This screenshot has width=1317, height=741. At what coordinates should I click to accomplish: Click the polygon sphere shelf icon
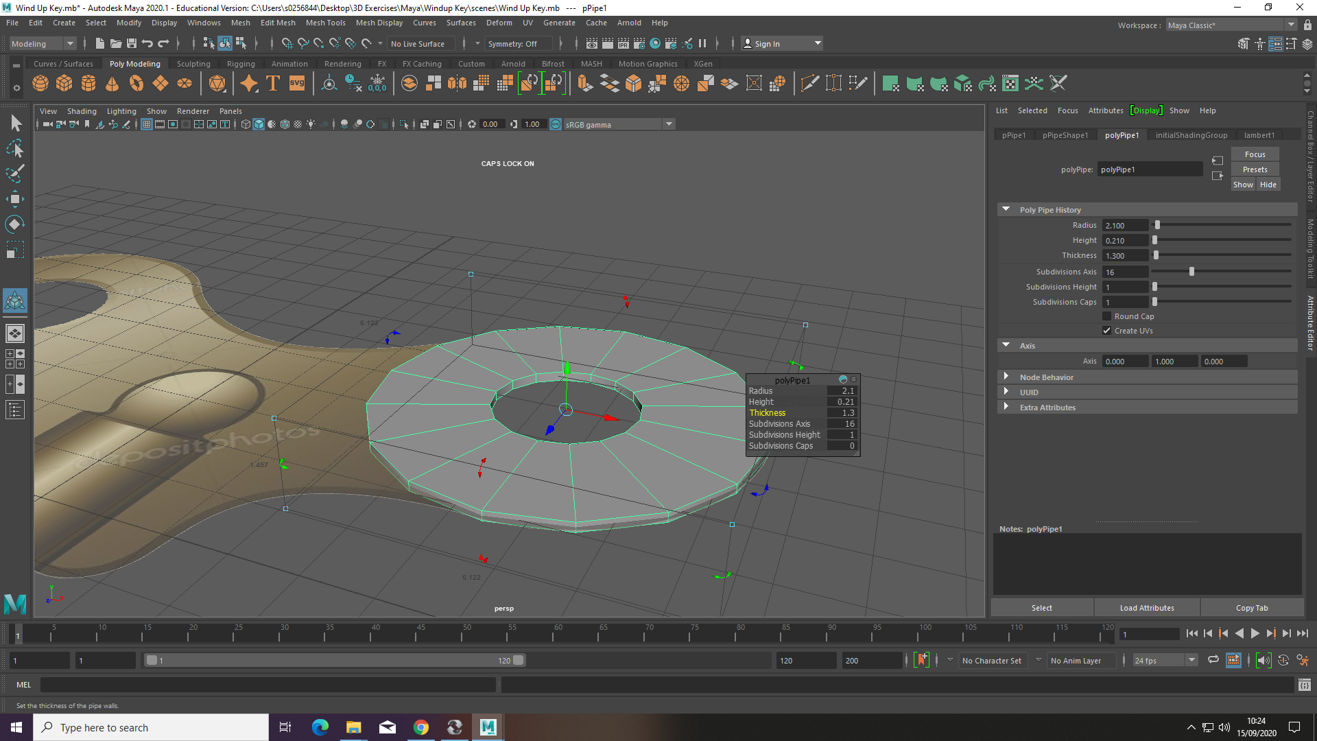pyautogui.click(x=40, y=84)
